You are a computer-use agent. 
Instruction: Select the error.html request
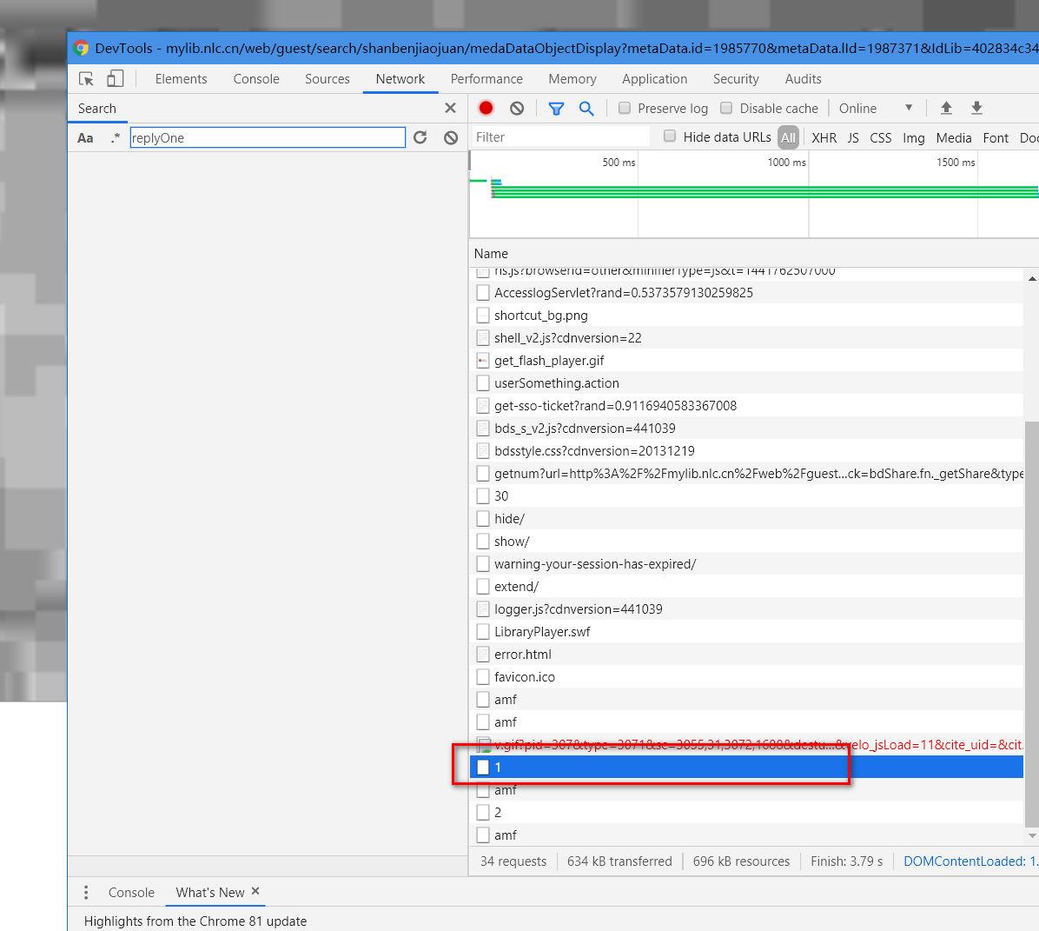tap(746, 655)
